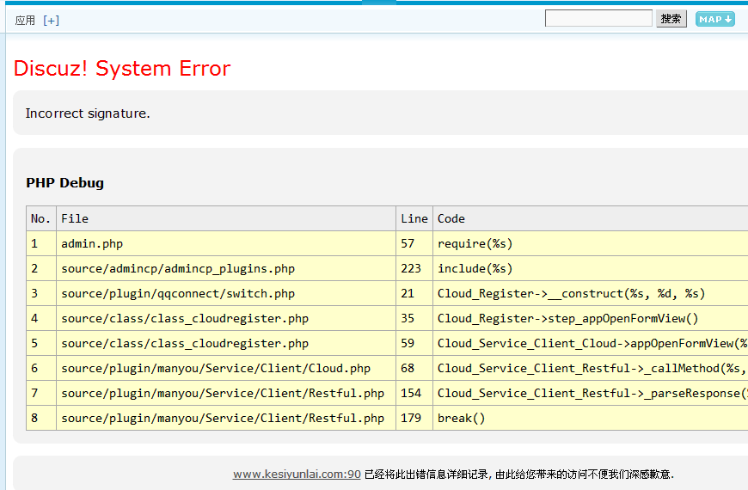Click the [+] add link
The height and width of the screenshot is (490, 748).
coord(51,20)
